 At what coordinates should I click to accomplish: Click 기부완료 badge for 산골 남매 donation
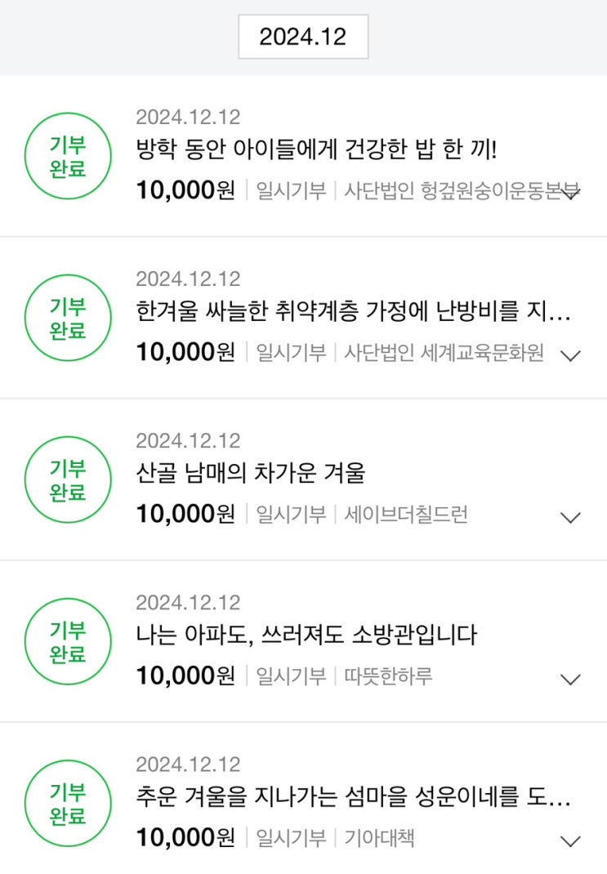pyautogui.click(x=68, y=479)
